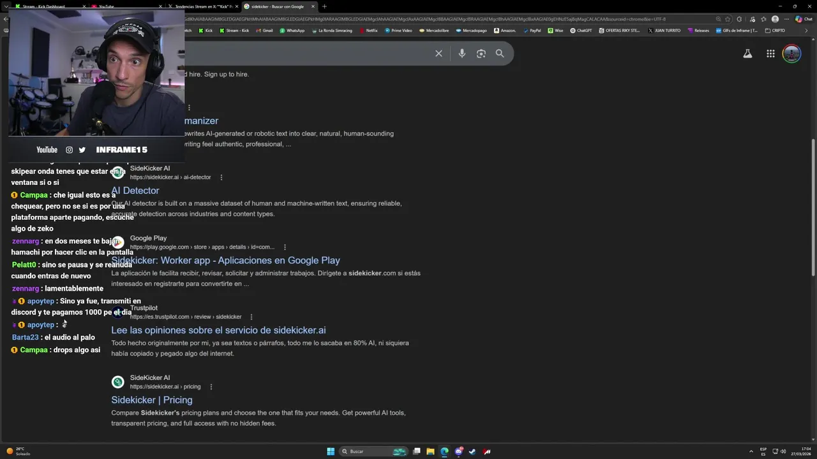Open Microsoft Edge from the taskbar
The height and width of the screenshot is (459, 817).
pos(444,451)
